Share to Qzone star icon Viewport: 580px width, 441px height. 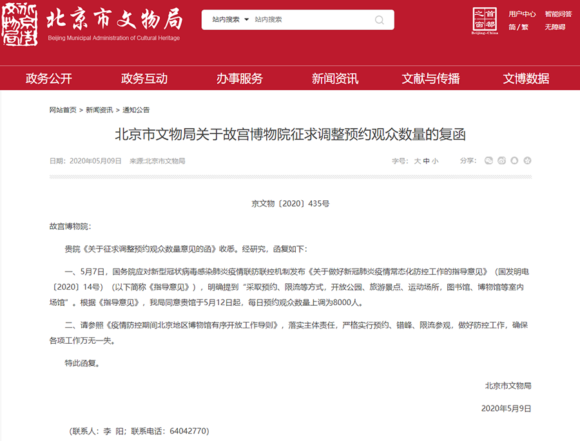pyautogui.click(x=528, y=160)
